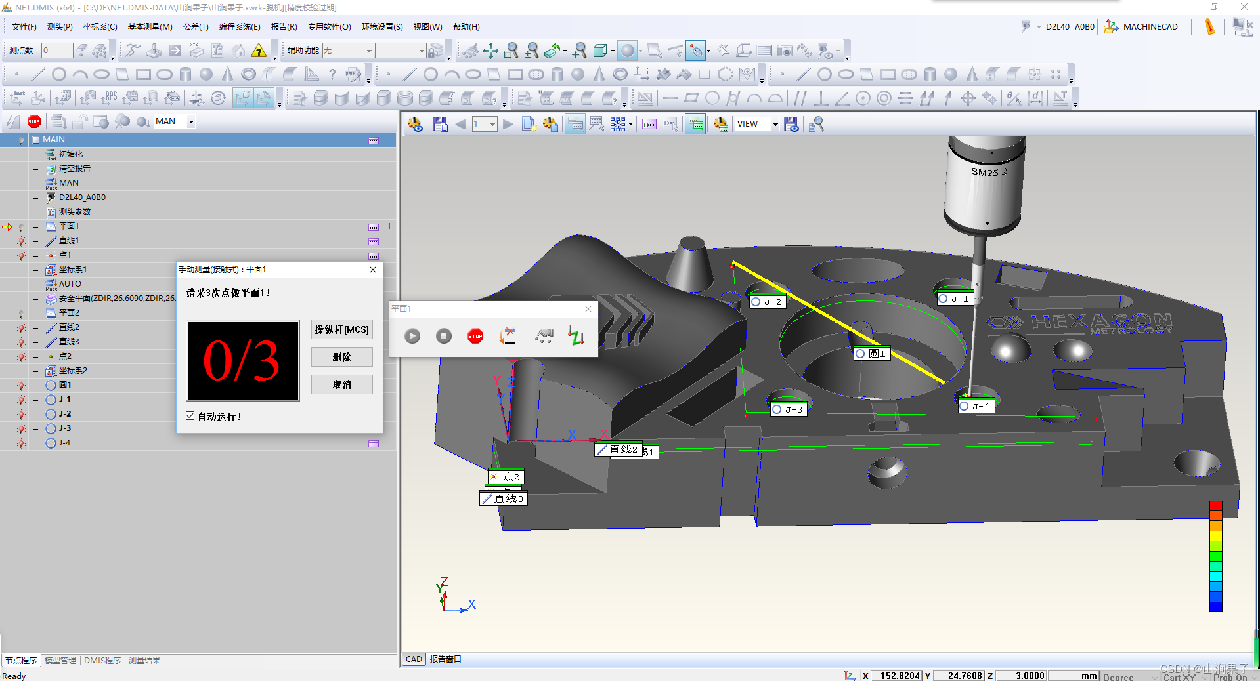Click the 取消 button in measurement dialog
Image resolution: width=1260 pixels, height=681 pixels.
pyautogui.click(x=341, y=384)
